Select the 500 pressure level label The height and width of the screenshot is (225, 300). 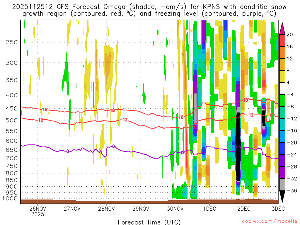coord(12,120)
